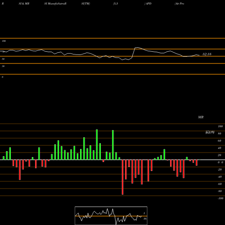
Task: Open the mini line chart thumbnail at bottom
Action: [111, 216]
